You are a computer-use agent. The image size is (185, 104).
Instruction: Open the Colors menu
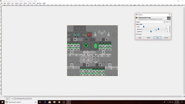tap(25, 3)
